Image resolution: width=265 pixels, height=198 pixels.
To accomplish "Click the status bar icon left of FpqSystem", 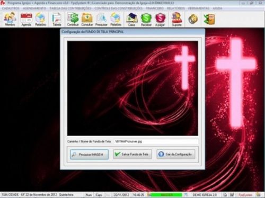I will (x=232, y=195).
